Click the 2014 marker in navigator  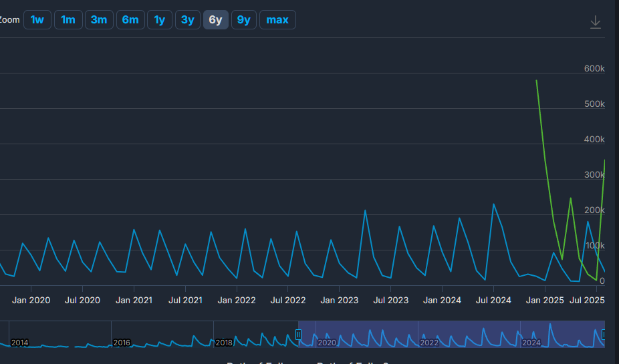[x=20, y=343]
